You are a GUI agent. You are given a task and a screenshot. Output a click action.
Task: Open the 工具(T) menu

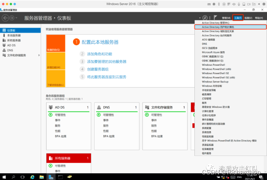238,18
